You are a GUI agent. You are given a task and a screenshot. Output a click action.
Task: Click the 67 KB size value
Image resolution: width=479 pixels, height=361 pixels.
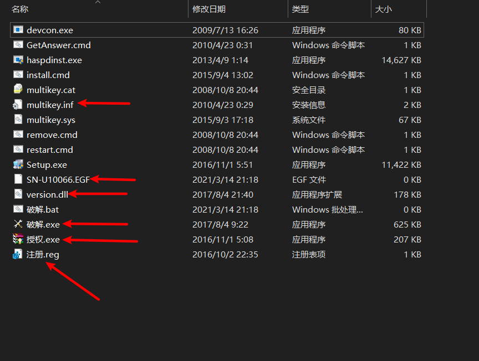[x=410, y=120]
